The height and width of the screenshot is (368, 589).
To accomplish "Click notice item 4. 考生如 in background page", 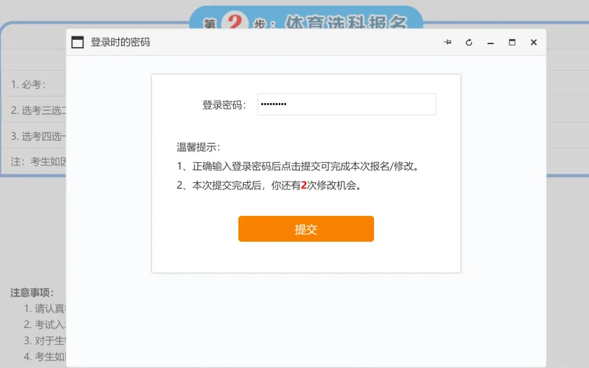I will [45, 357].
